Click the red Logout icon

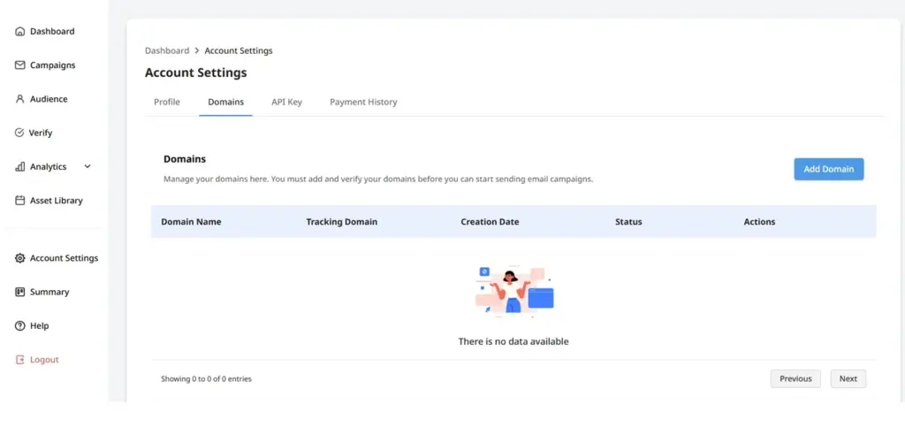click(x=20, y=360)
